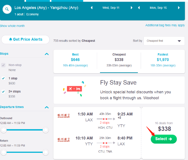This screenshot has width=188, height=160.
Task: Open the Sort by dropdown
Action: point(164,41)
